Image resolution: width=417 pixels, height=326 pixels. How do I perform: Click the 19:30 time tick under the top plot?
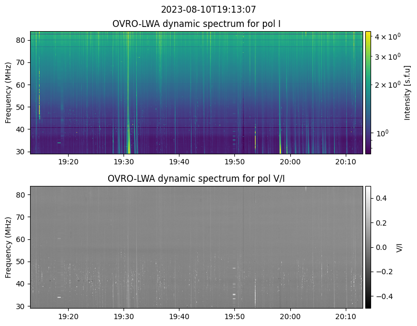[124, 162]
